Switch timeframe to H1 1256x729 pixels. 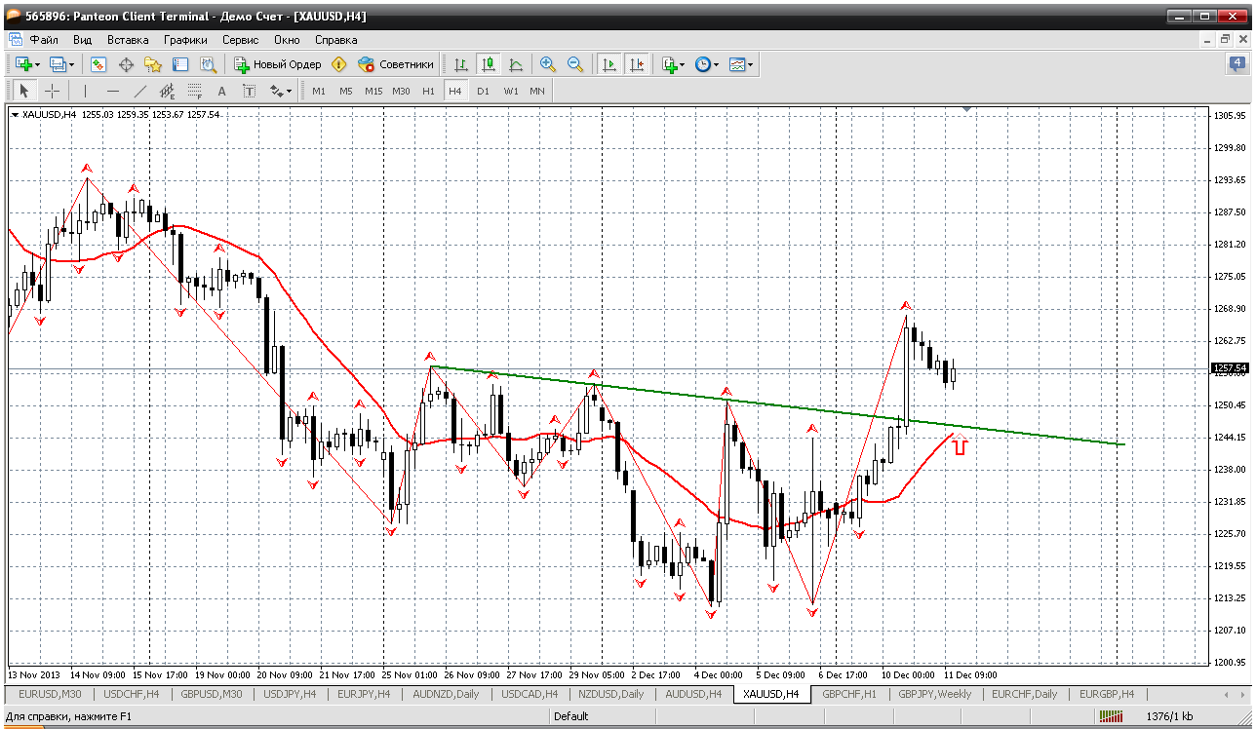[x=428, y=91]
